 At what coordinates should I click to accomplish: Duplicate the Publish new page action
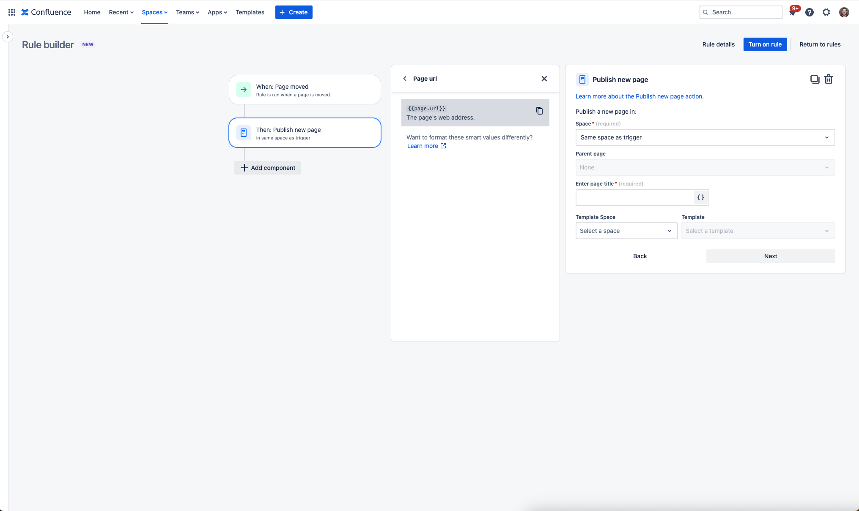(815, 79)
